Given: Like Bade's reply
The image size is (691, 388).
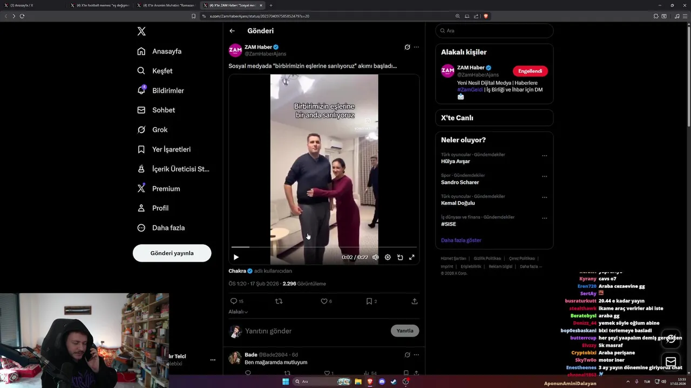Looking at the screenshot, I should point(328,373).
